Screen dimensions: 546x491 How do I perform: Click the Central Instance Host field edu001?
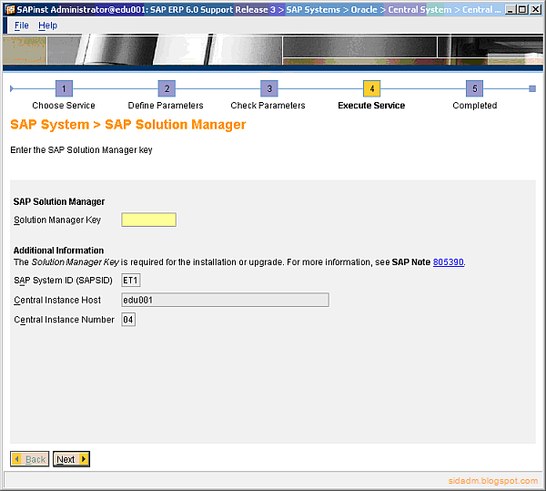pyautogui.click(x=225, y=300)
